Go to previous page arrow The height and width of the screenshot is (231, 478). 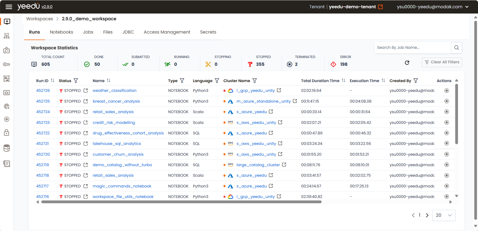coord(413,215)
